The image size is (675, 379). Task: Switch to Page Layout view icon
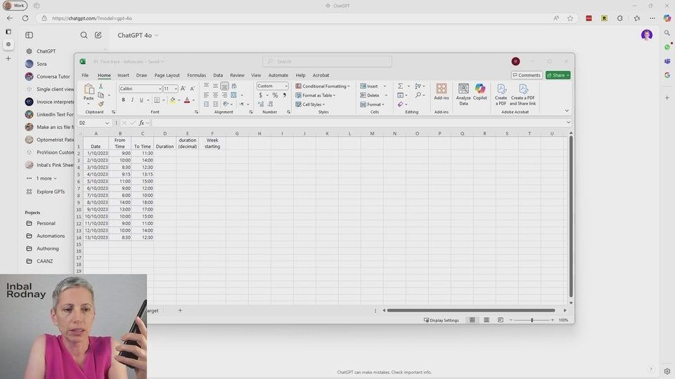coord(487,320)
